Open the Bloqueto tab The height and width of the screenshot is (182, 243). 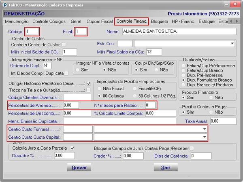pos(160,21)
